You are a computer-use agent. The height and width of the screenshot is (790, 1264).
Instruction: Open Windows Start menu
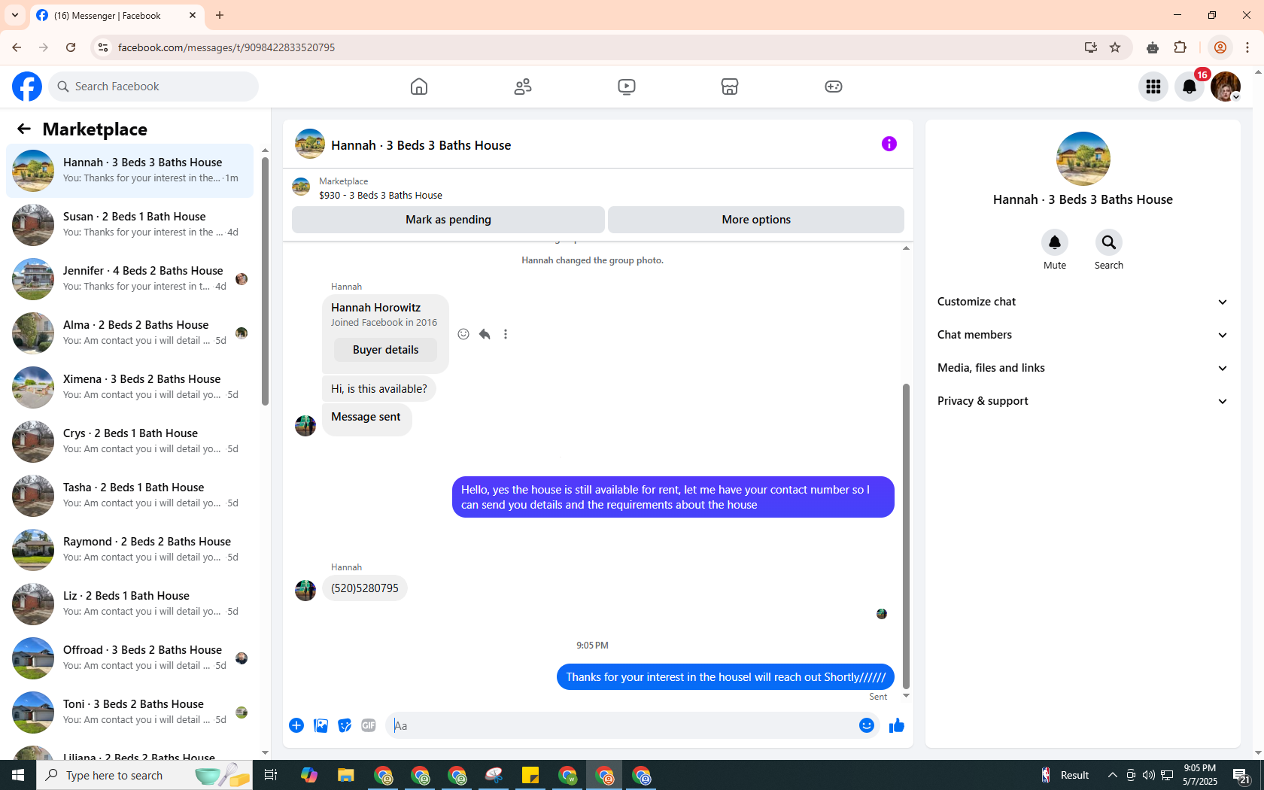coord(18,775)
